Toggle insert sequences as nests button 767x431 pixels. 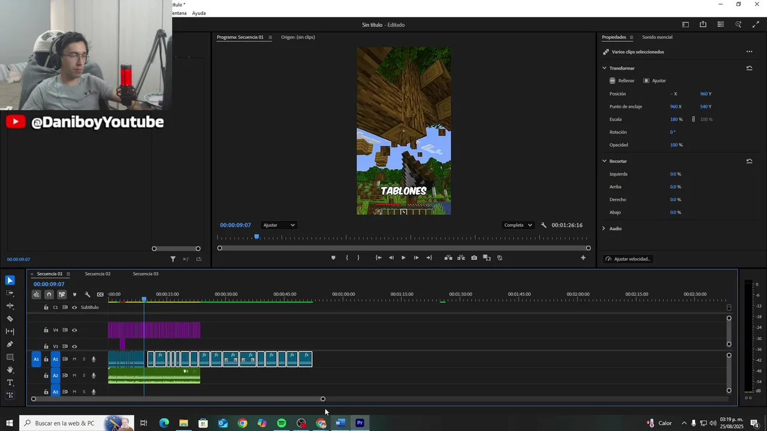pyautogui.click(x=37, y=295)
